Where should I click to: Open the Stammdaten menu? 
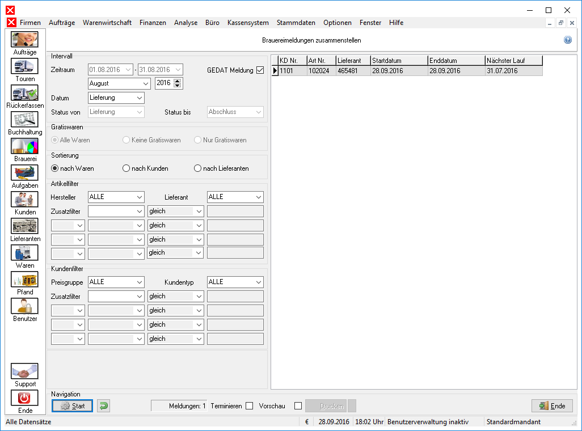point(296,23)
